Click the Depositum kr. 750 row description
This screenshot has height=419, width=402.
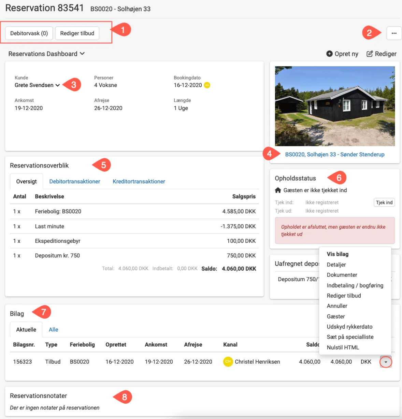point(57,256)
